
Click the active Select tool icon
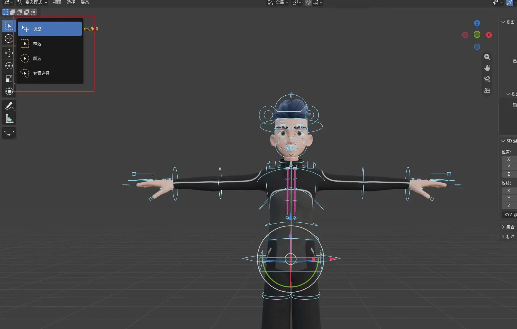click(x=9, y=26)
